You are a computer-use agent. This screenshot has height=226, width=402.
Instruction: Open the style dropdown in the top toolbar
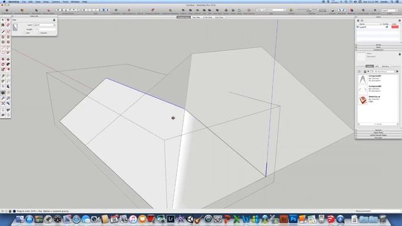point(271,10)
